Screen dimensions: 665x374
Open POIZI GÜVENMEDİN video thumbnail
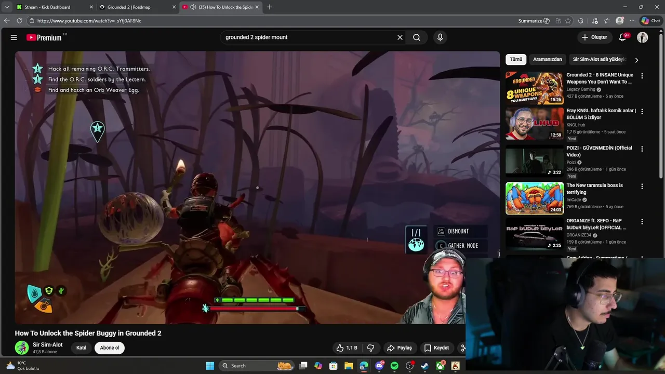coord(535,161)
